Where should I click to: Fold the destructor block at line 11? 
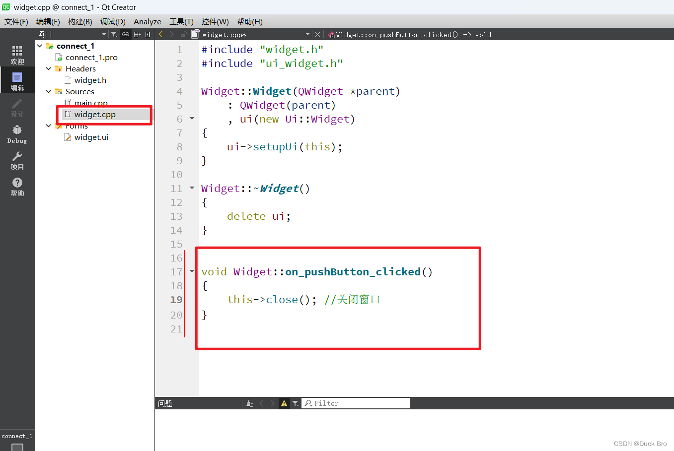(192, 188)
